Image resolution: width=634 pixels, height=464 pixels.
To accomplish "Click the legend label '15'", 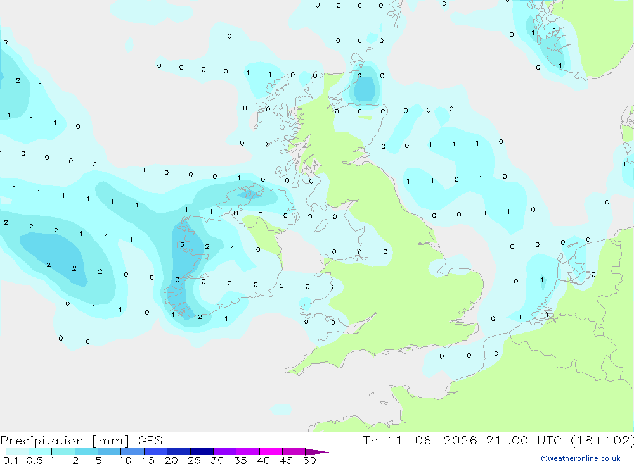I will pos(148,460).
